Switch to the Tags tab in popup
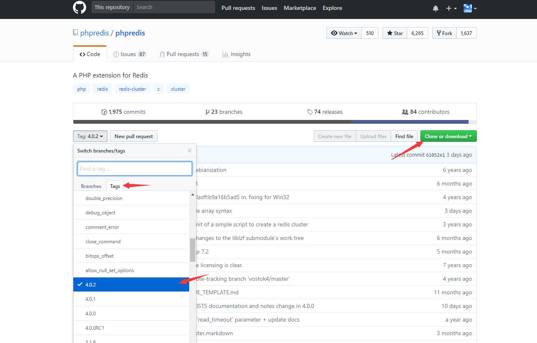 pos(115,186)
